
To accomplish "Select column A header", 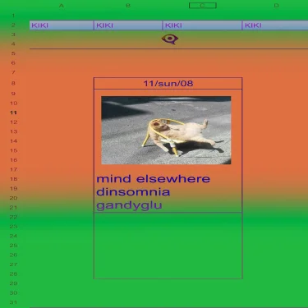I will pyautogui.click(x=62, y=6).
